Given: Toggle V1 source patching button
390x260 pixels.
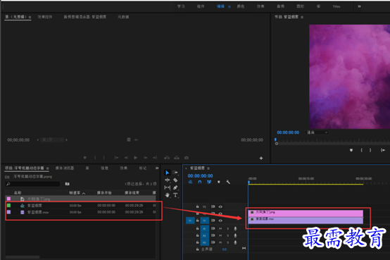Looking at the screenshot, I should (190, 221).
